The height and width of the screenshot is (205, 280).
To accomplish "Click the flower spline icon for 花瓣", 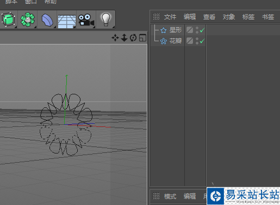I will point(164,41).
